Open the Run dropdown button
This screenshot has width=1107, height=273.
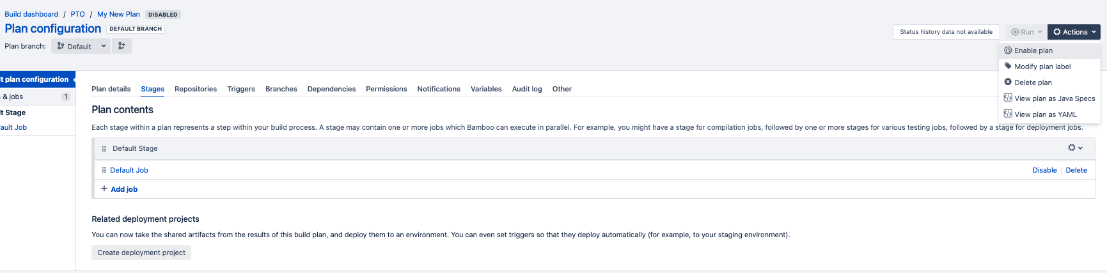point(1026,32)
